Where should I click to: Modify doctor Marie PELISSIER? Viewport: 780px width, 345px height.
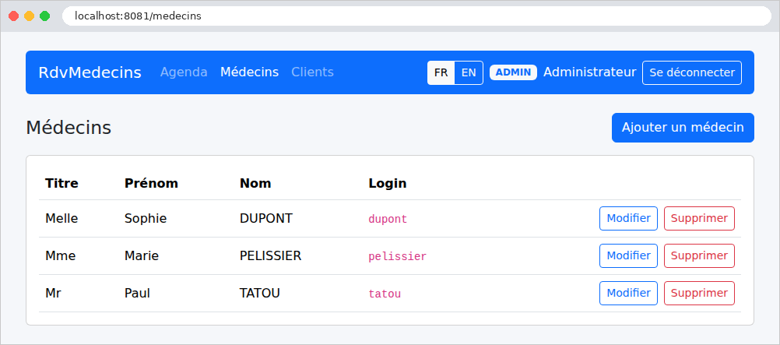tap(629, 255)
